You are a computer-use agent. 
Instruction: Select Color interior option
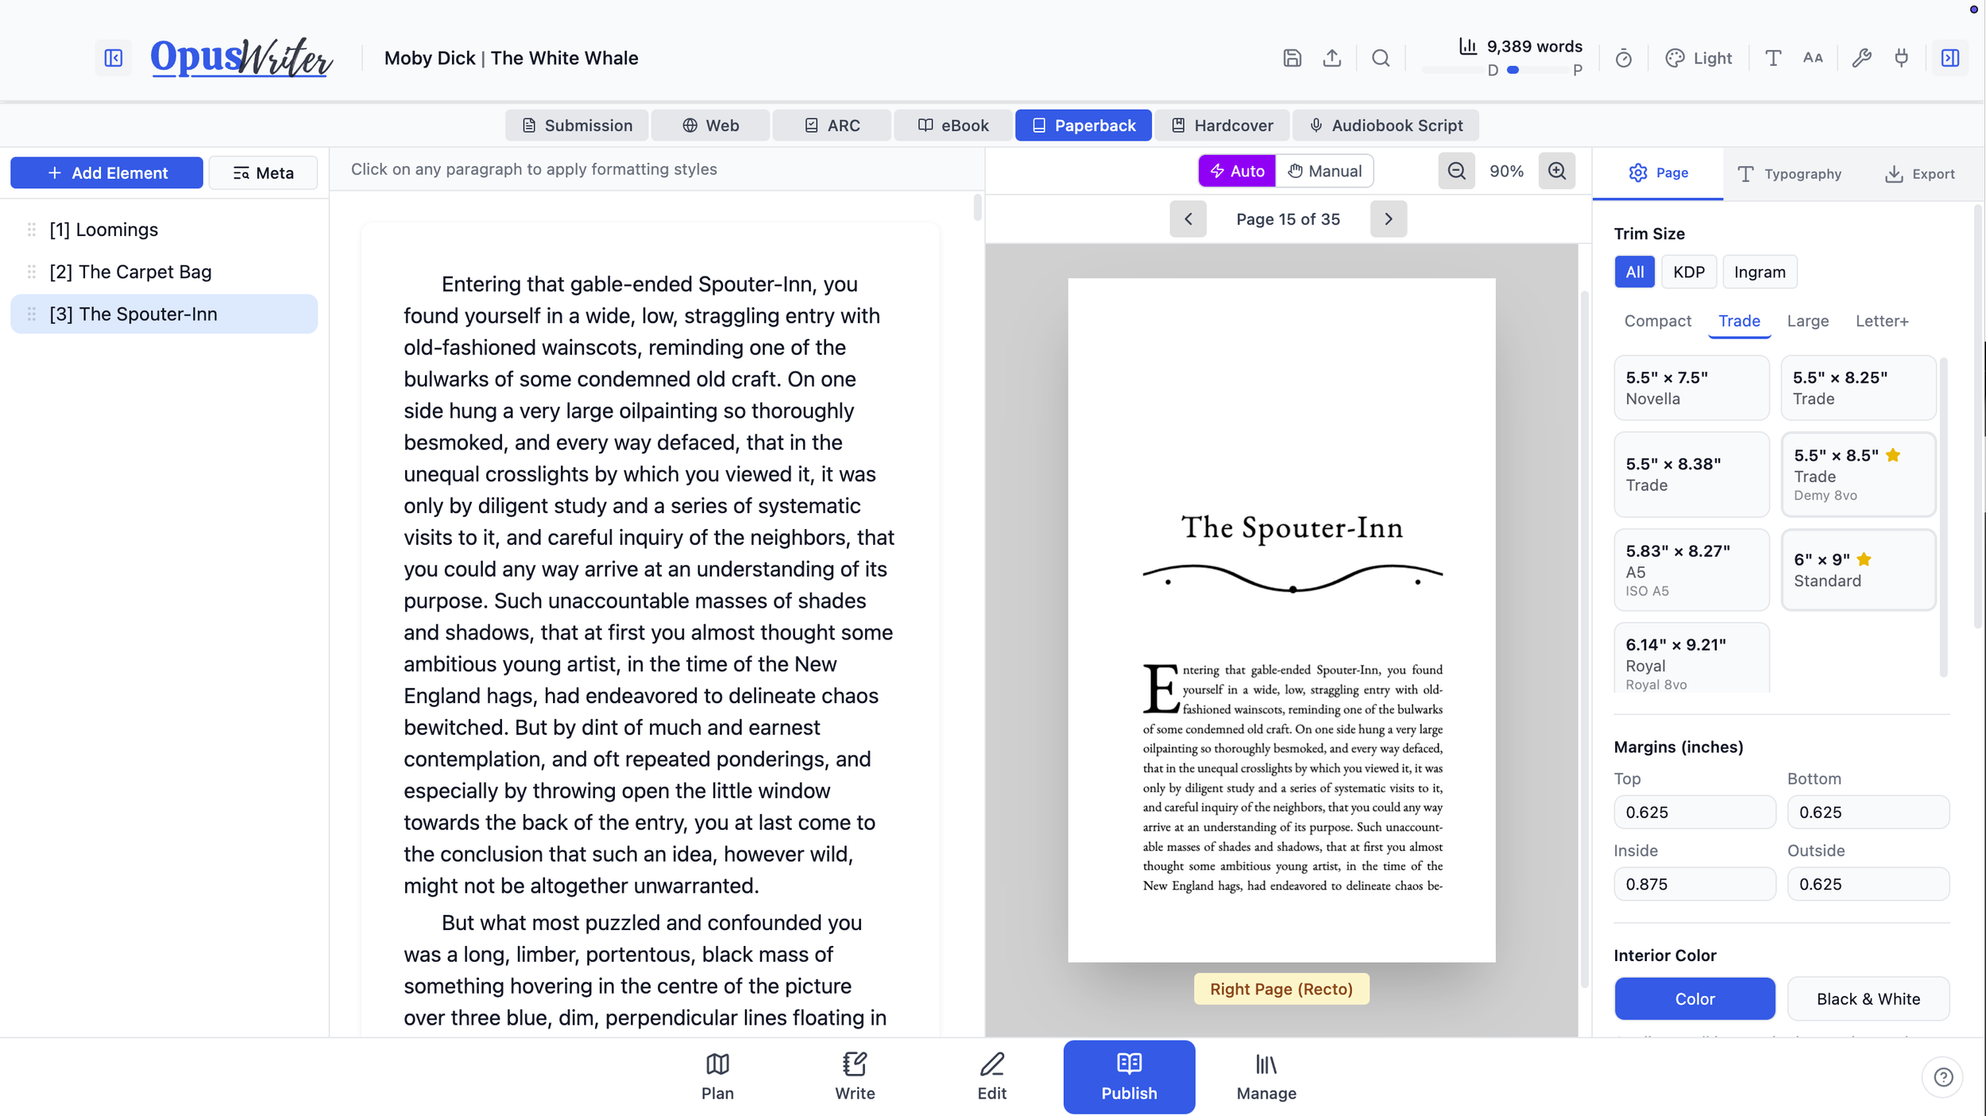[1694, 998]
